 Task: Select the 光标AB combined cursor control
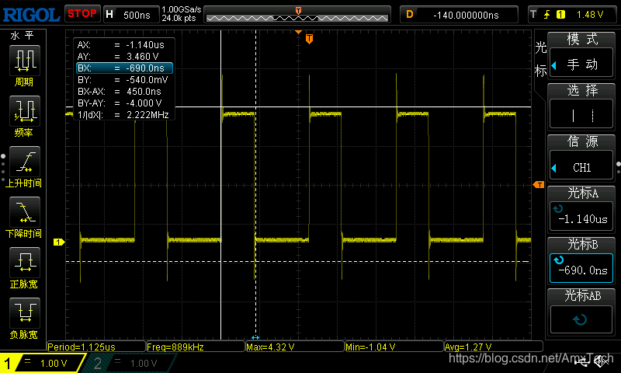(x=581, y=312)
